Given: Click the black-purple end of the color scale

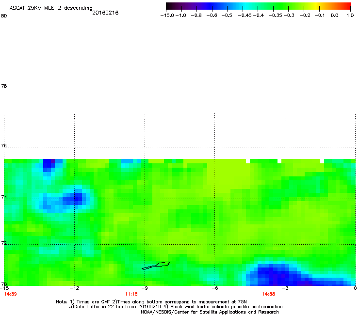Looking at the screenshot, I should [171, 6].
